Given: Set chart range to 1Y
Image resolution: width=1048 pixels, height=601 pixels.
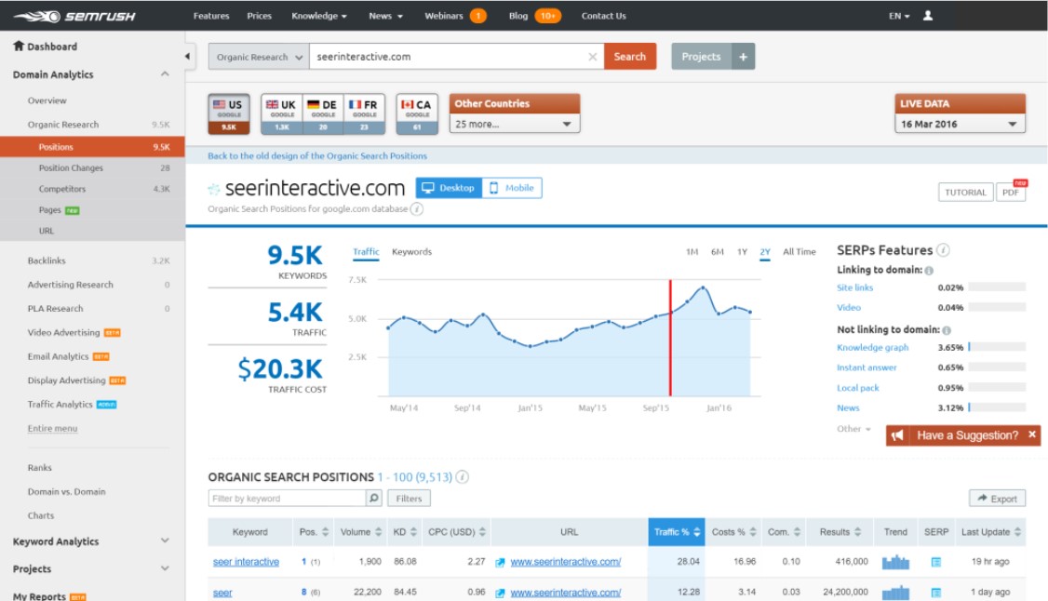Looking at the screenshot, I should tap(742, 252).
